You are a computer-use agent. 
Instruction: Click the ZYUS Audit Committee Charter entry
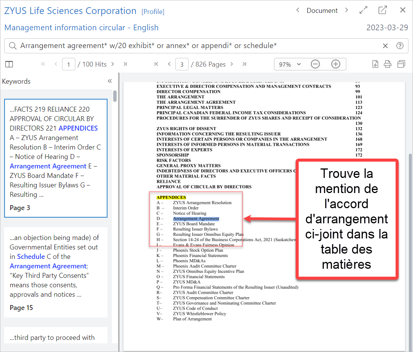coord(203,293)
